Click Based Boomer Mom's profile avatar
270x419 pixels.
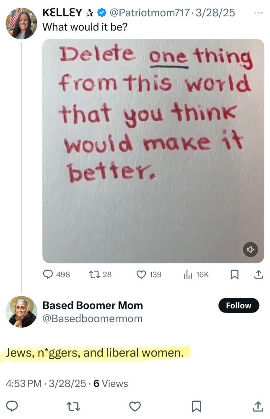coord(21,312)
